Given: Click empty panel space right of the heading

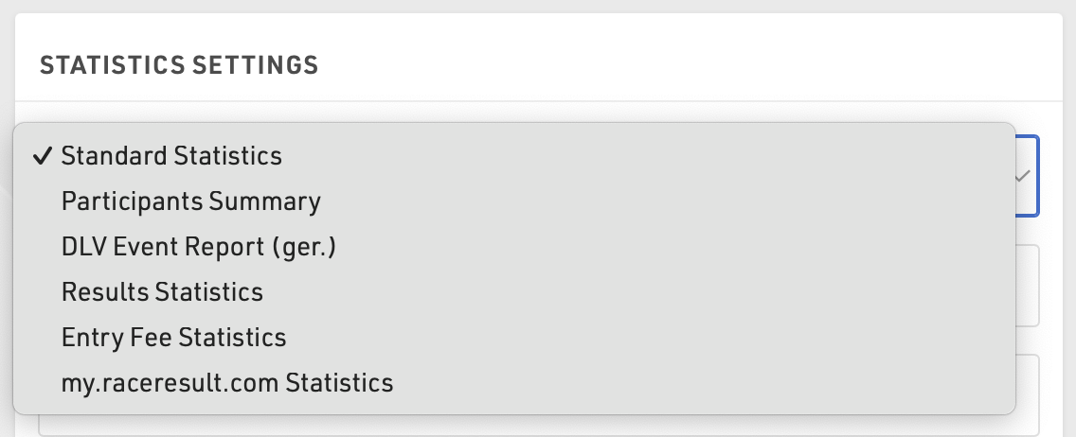Looking at the screenshot, I should (x=663, y=65).
